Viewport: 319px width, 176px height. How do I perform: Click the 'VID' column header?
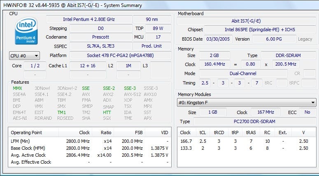pyautogui.click(x=158, y=133)
